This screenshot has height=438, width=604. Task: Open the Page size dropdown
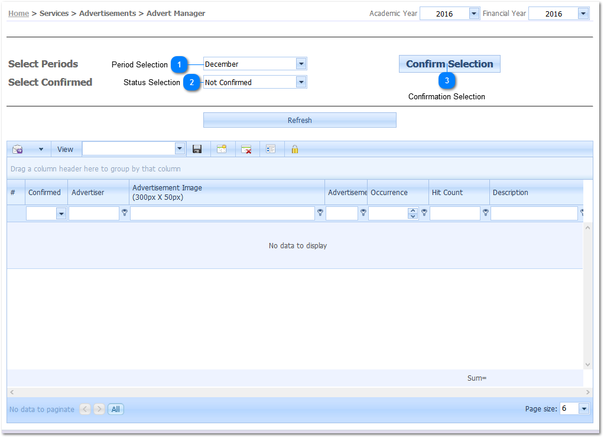click(x=584, y=409)
